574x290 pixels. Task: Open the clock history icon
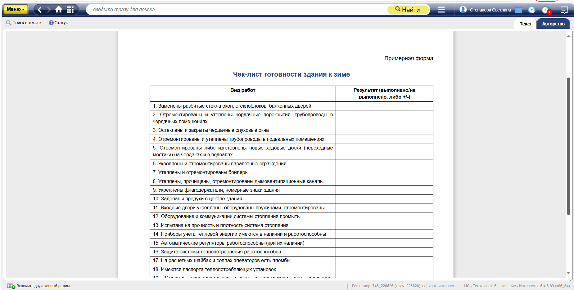(x=532, y=10)
